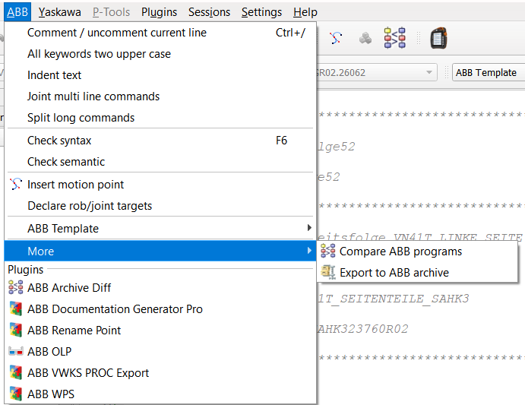Click Export to ABB archive icon

click(327, 272)
